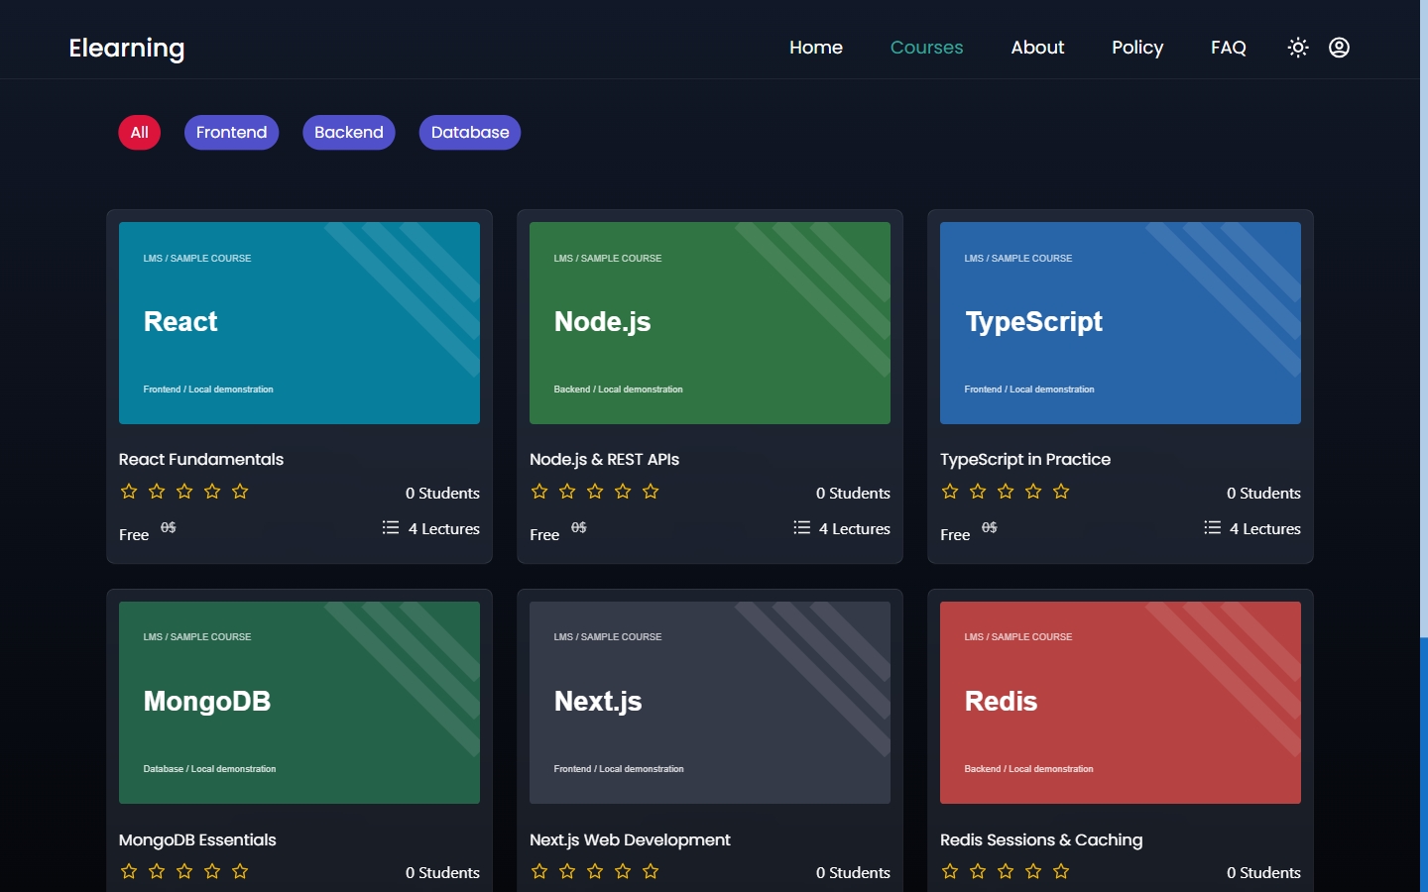The image size is (1428, 892).
Task: Click the Elearning site logo
Action: click(x=127, y=49)
